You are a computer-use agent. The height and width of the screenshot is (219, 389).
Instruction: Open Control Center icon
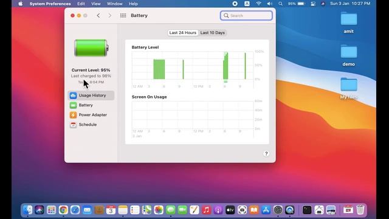(x=313, y=4)
